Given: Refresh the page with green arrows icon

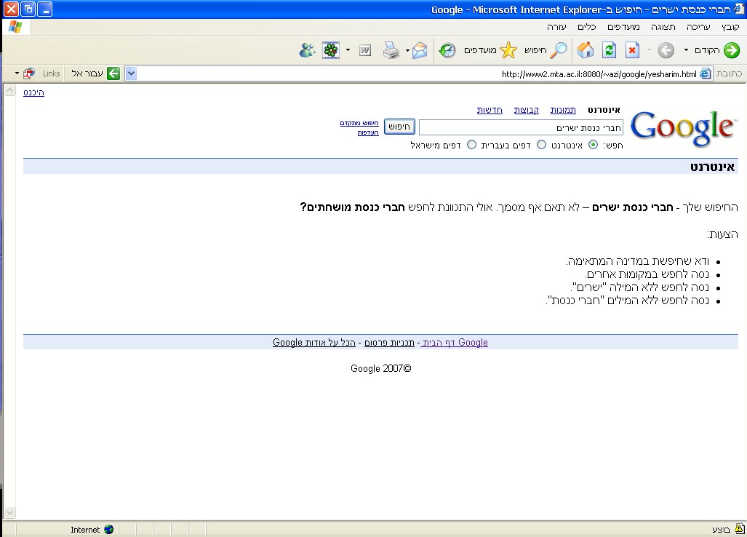Looking at the screenshot, I should coord(609,50).
